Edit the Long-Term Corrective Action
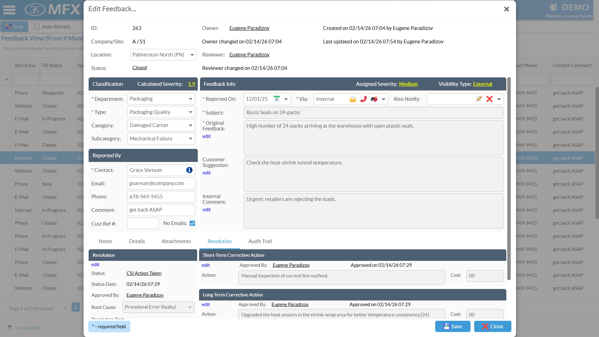599x337 pixels. (x=206, y=305)
